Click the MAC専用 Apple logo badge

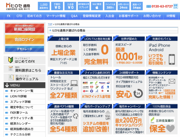97,6
